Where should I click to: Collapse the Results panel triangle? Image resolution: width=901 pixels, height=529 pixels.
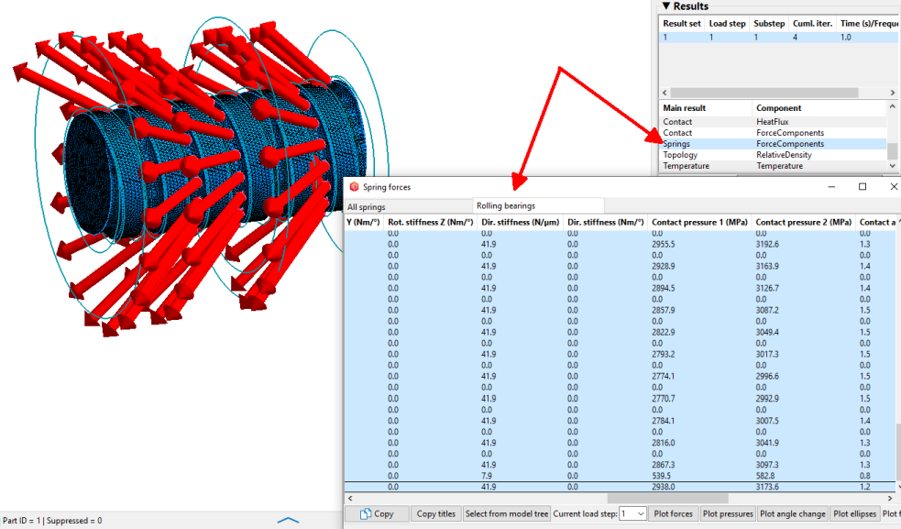666,6
